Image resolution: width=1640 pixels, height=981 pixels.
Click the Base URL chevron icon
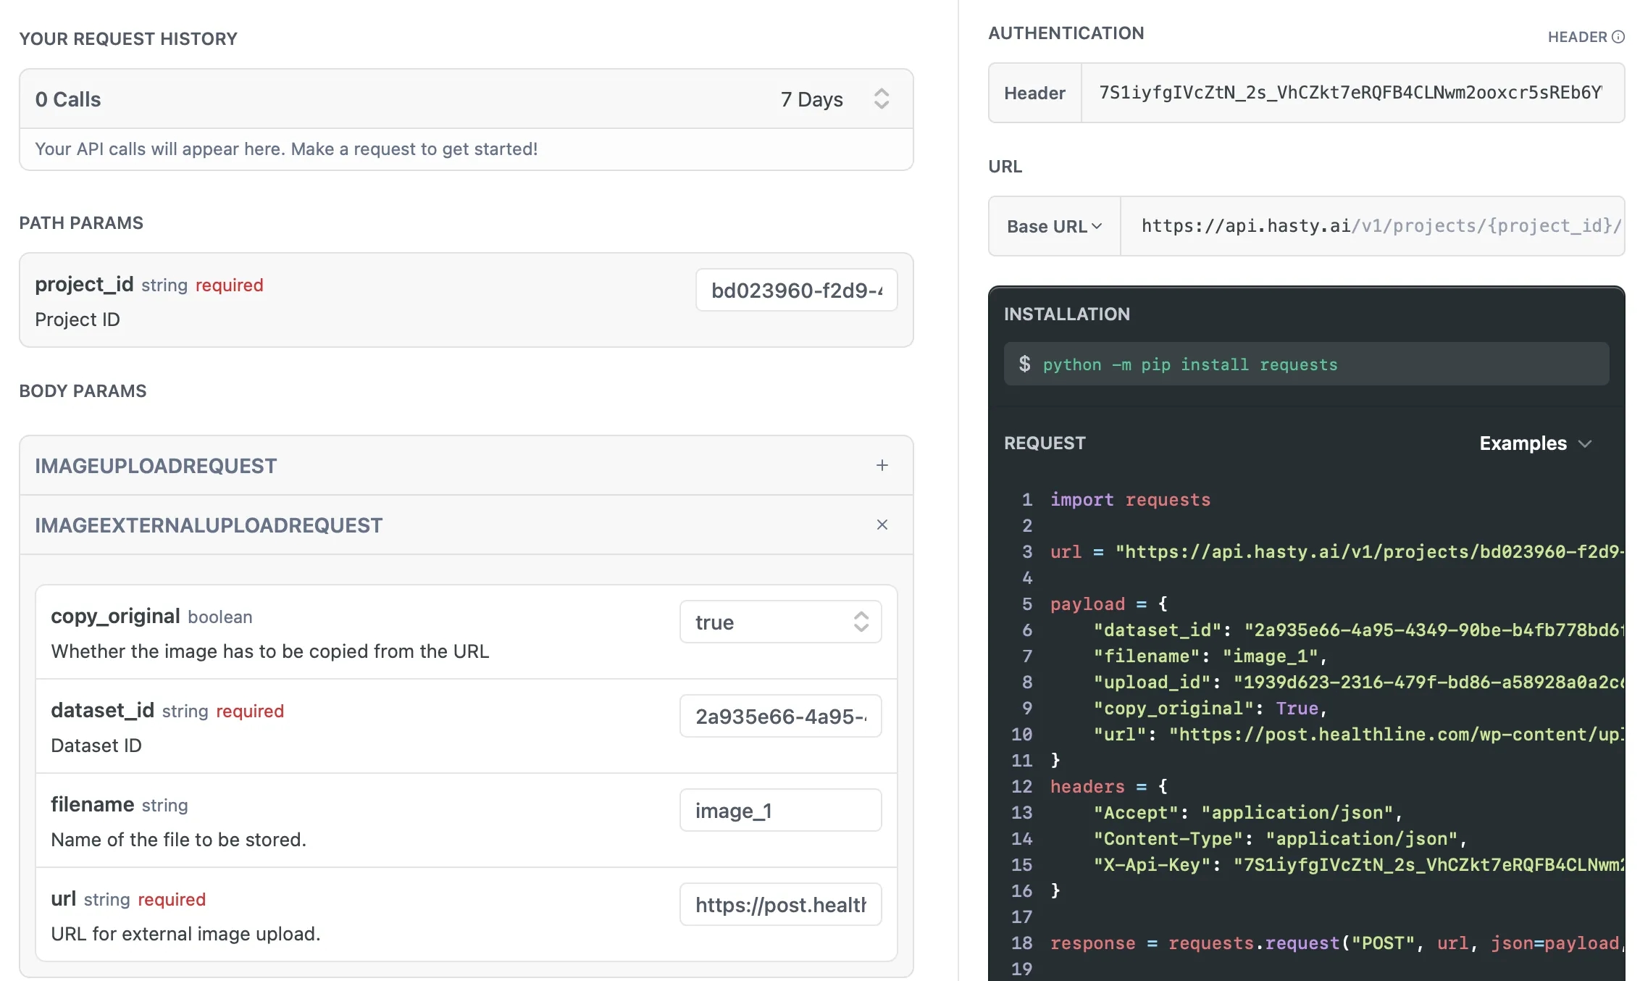pyautogui.click(x=1097, y=226)
